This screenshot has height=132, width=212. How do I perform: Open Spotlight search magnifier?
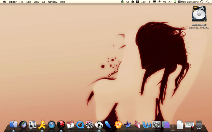click(x=207, y=2)
